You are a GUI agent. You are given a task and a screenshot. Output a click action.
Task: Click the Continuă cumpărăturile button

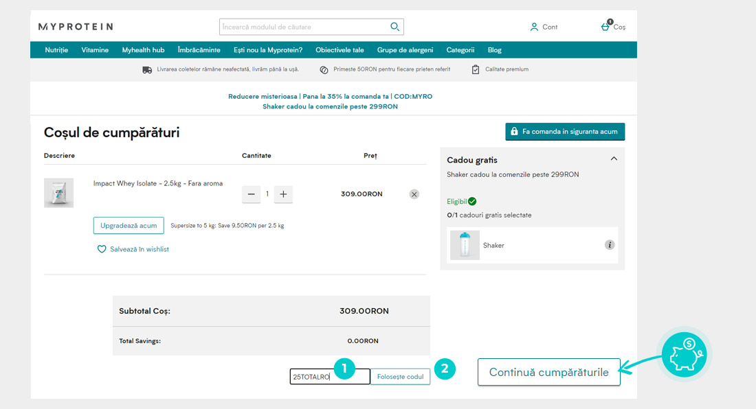click(x=548, y=372)
